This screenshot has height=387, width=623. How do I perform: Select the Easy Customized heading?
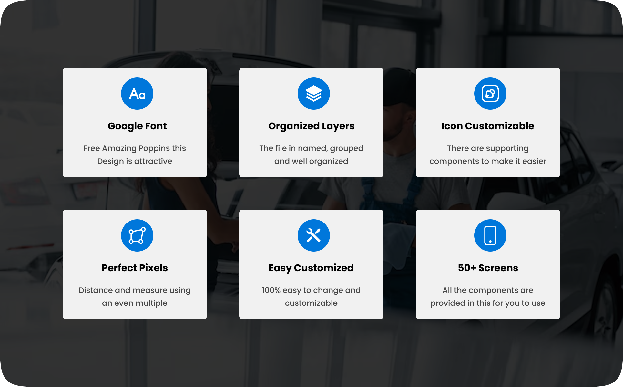[x=311, y=268]
